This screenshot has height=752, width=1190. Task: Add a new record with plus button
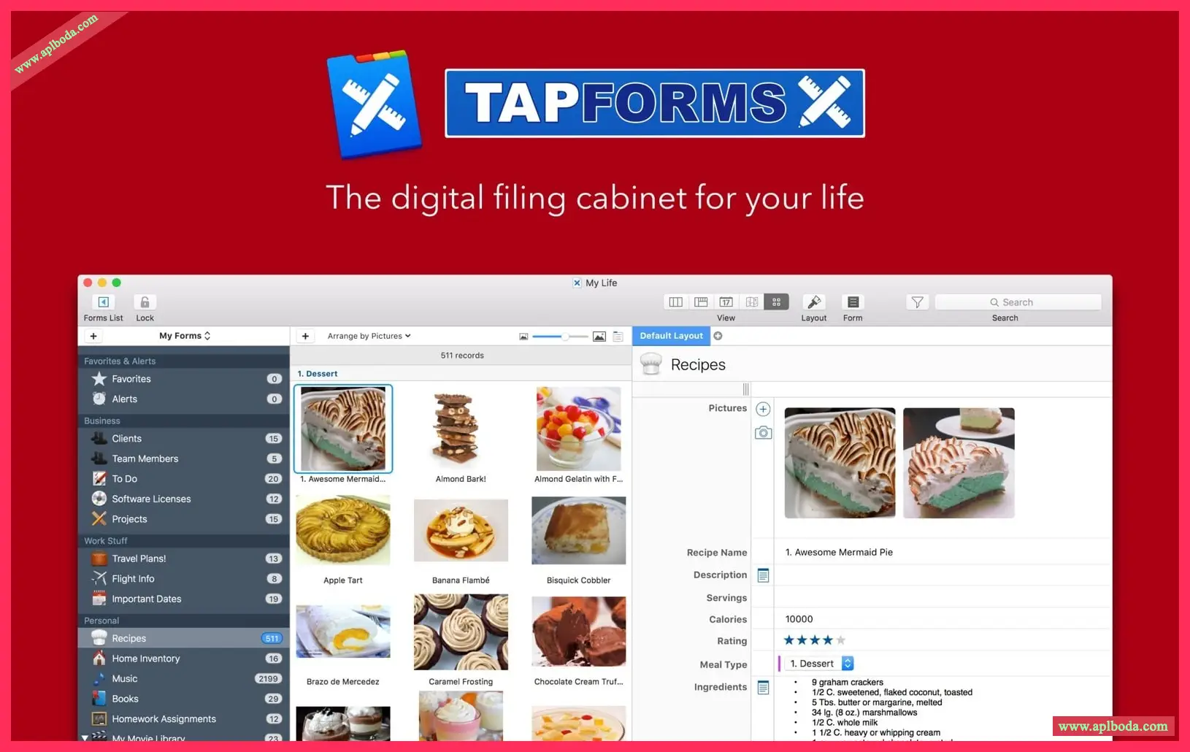[305, 336]
